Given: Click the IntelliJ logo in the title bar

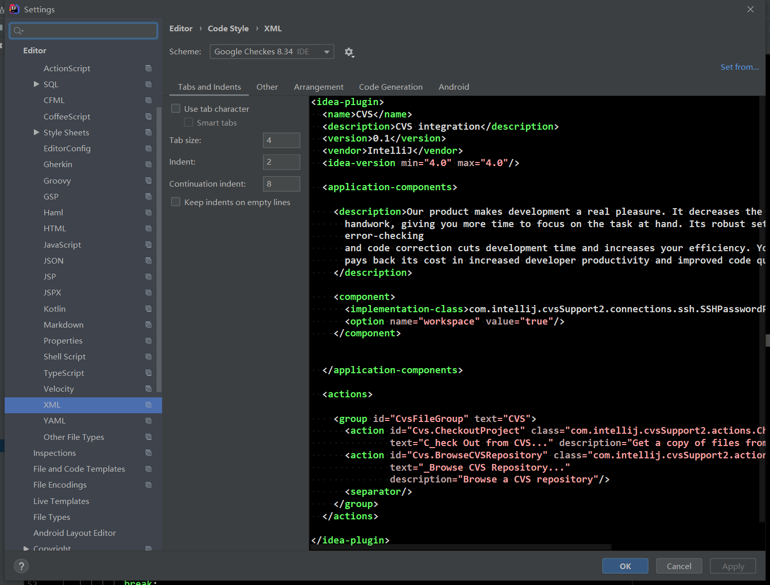Looking at the screenshot, I should [x=14, y=9].
